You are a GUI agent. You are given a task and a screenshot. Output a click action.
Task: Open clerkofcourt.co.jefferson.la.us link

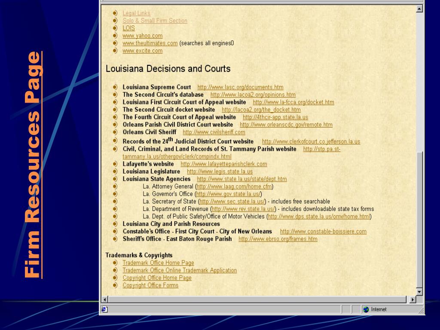click(x=311, y=142)
